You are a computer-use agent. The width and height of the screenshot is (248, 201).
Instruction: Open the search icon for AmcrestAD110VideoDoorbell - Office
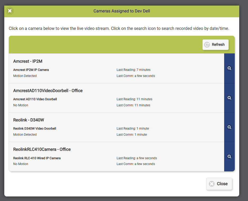click(229, 98)
